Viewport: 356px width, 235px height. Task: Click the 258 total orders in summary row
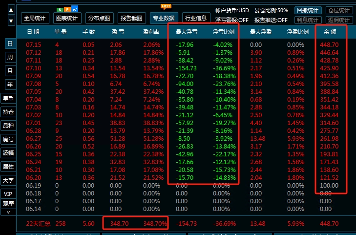coord(61,224)
